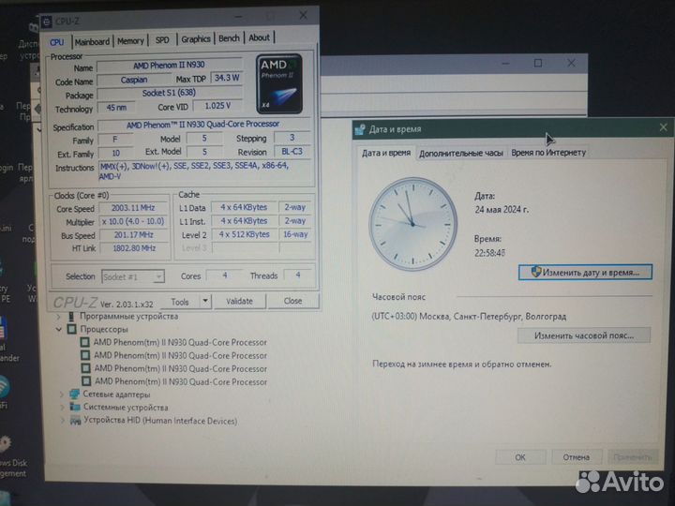This screenshot has width=675, height=506.
Task: Select the second AMD Phenom II N930 processor entry
Action: (181, 356)
